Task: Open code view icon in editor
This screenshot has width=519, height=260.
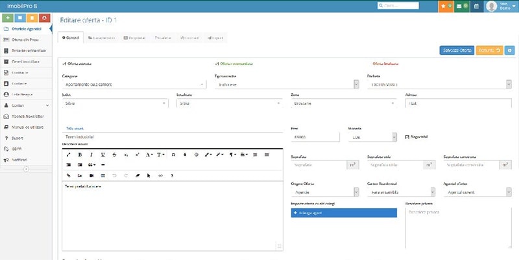Action: 160,175
